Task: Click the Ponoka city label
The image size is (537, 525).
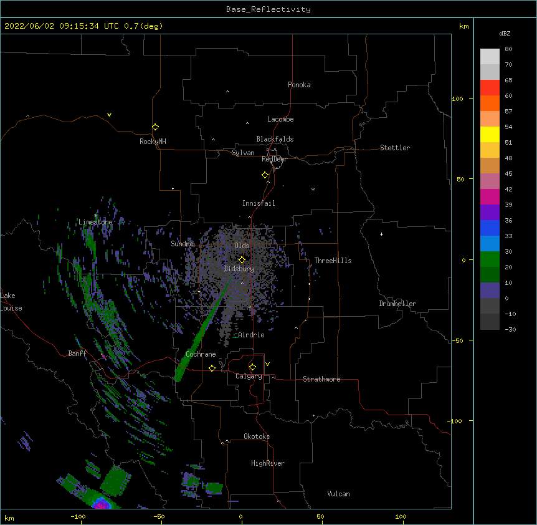Action: [x=299, y=85]
